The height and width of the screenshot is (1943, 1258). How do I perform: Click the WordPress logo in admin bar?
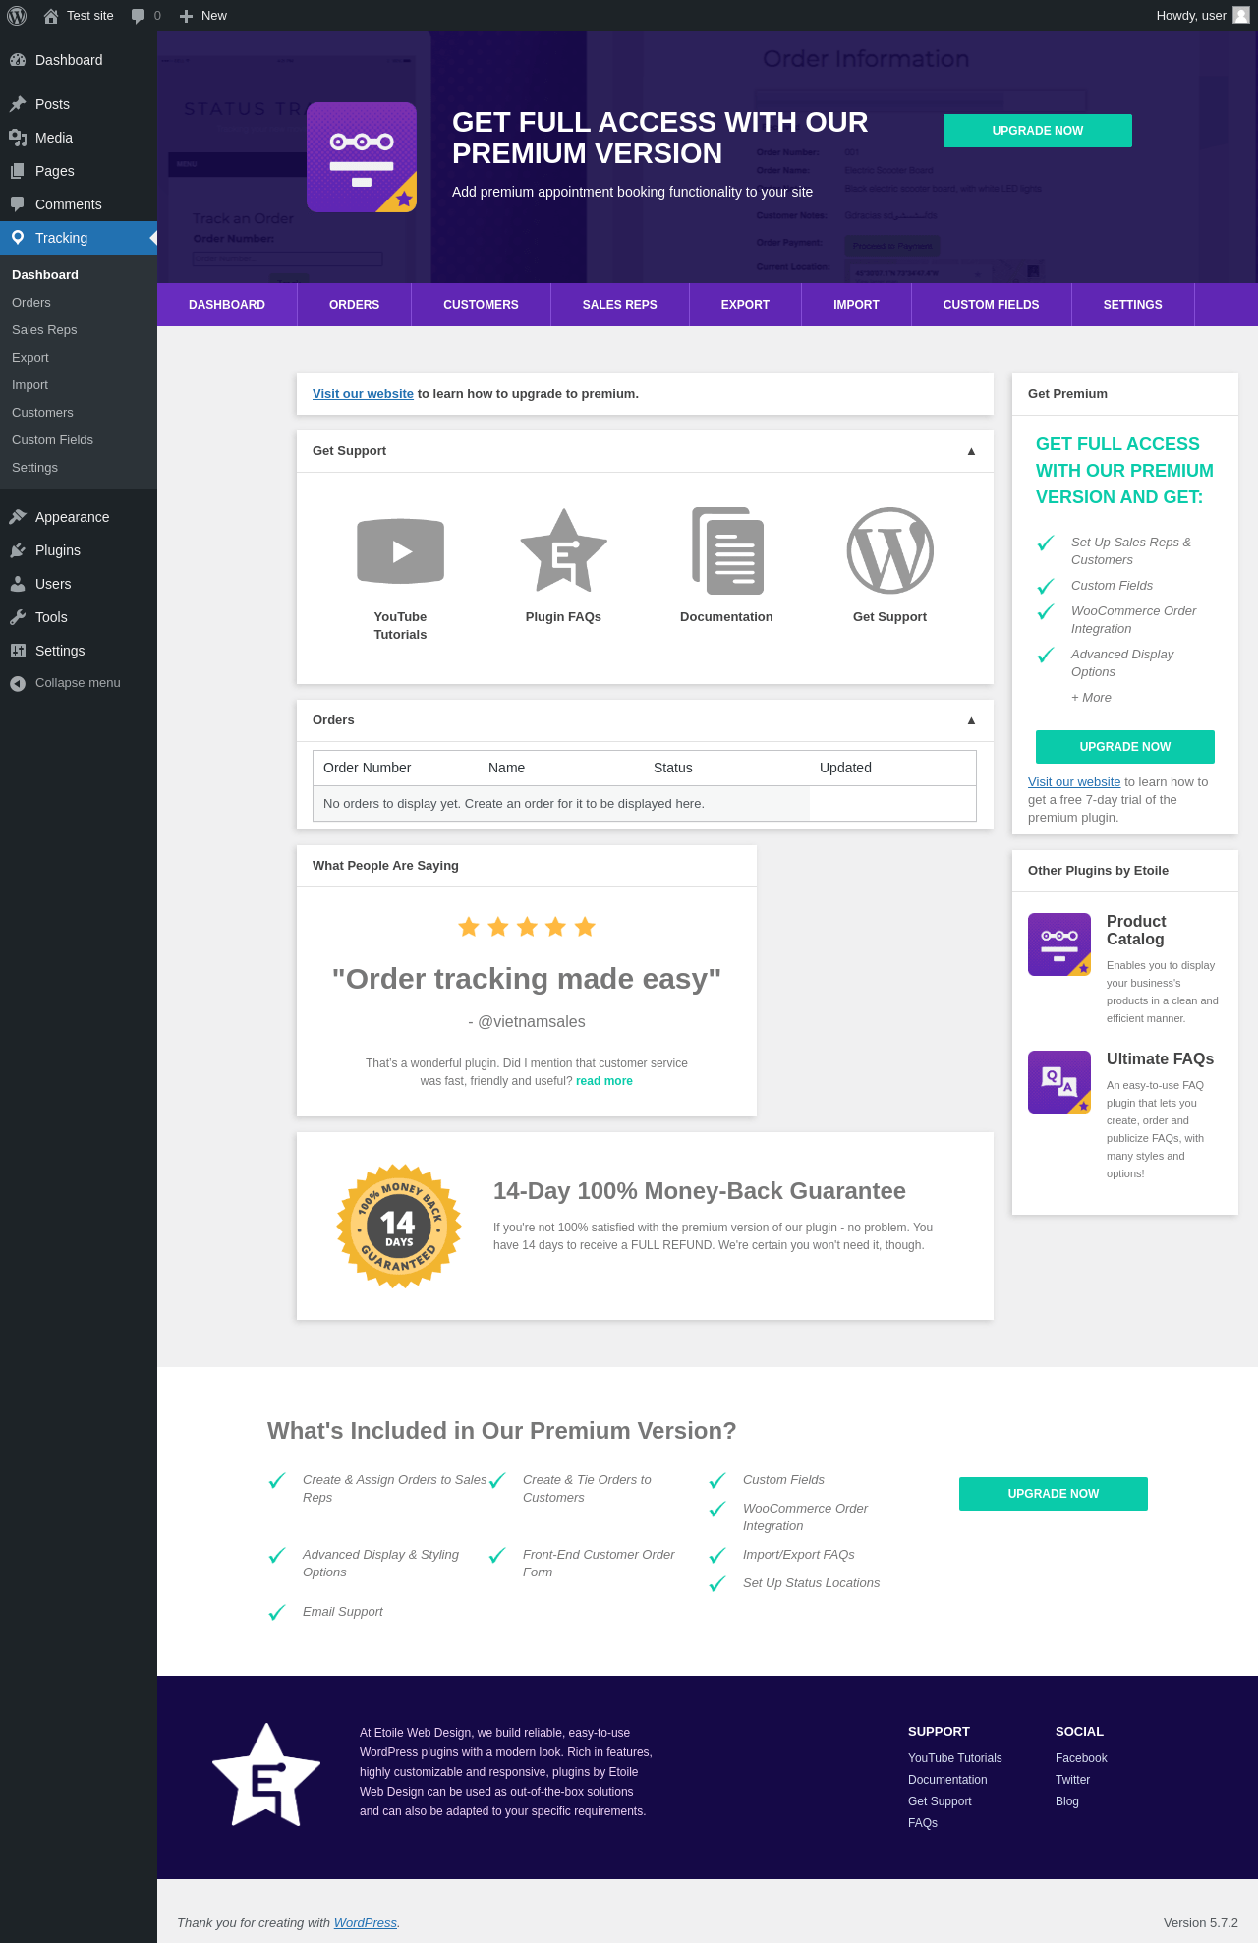[x=17, y=16]
